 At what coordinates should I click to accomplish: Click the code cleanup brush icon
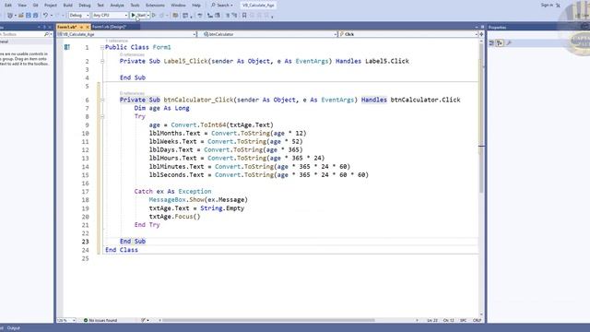click(x=144, y=320)
